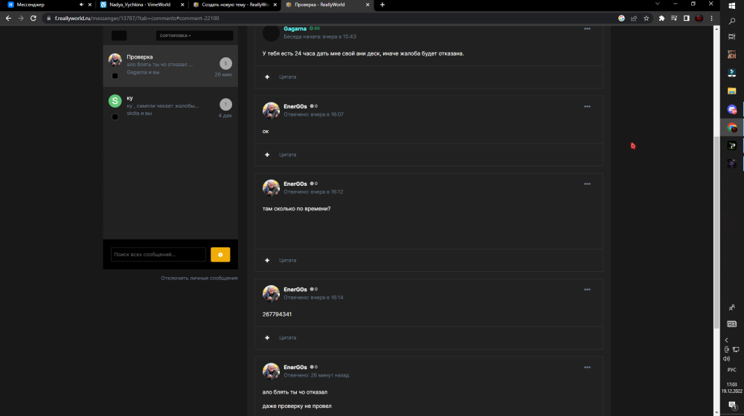Tick checkbox for Проверка conversation
The width and height of the screenshot is (744, 416).
tap(115, 76)
